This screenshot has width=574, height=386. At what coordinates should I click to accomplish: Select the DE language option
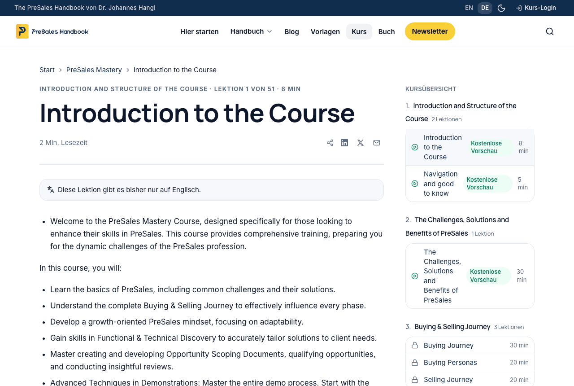(x=485, y=8)
